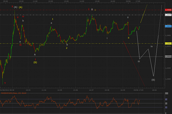Click the 12:00 top time label
This screenshot has height=114, width=172.
click(51, 1)
